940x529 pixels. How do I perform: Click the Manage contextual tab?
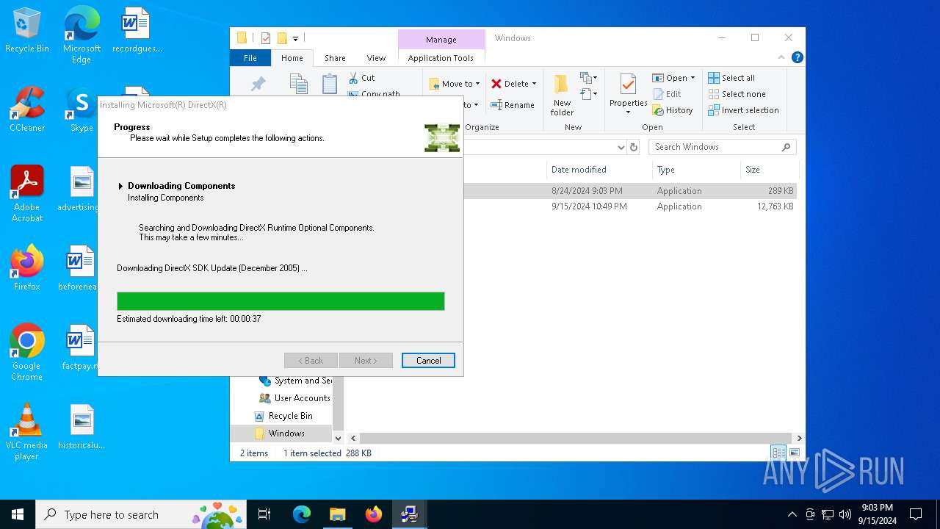pos(441,40)
